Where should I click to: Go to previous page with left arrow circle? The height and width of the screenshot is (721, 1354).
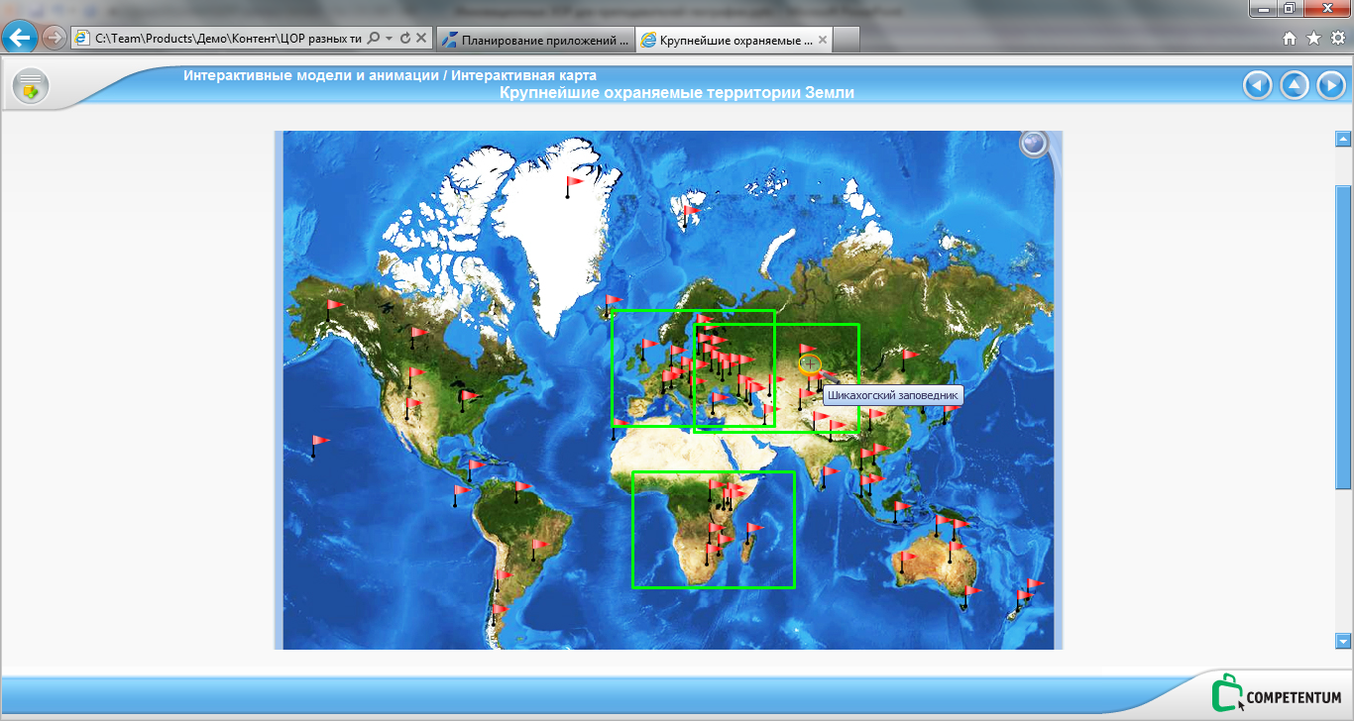click(x=1257, y=85)
